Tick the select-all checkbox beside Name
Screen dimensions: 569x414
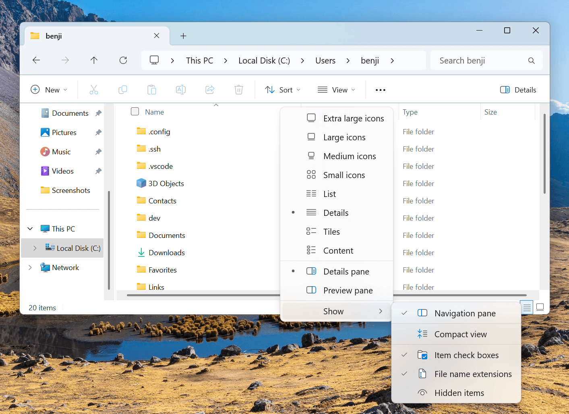tap(135, 112)
